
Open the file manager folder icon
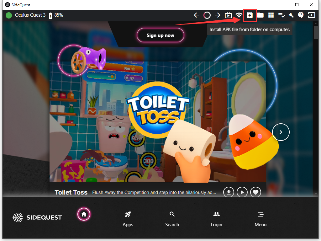(x=260, y=15)
